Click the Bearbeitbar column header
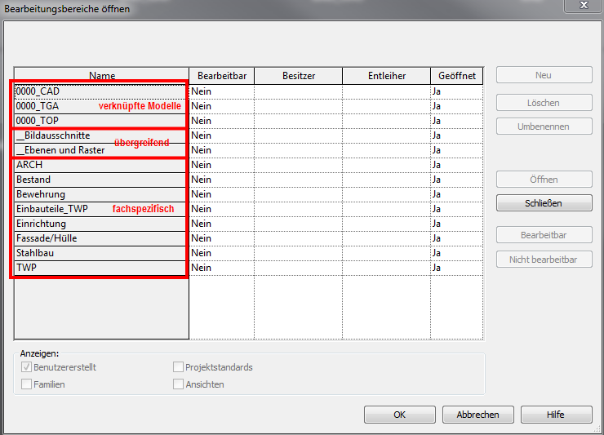The width and height of the screenshot is (604, 435). (x=221, y=76)
